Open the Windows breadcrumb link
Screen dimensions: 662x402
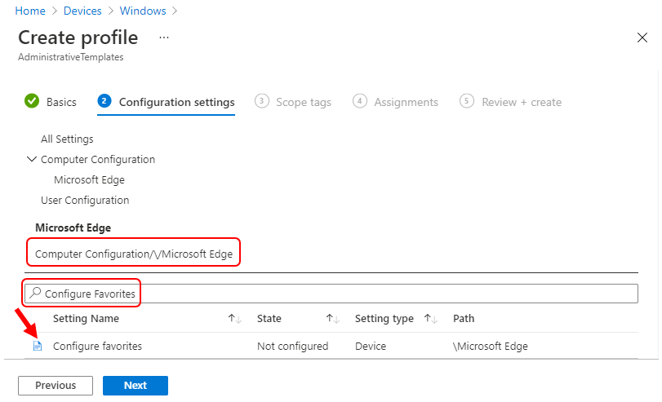click(143, 11)
